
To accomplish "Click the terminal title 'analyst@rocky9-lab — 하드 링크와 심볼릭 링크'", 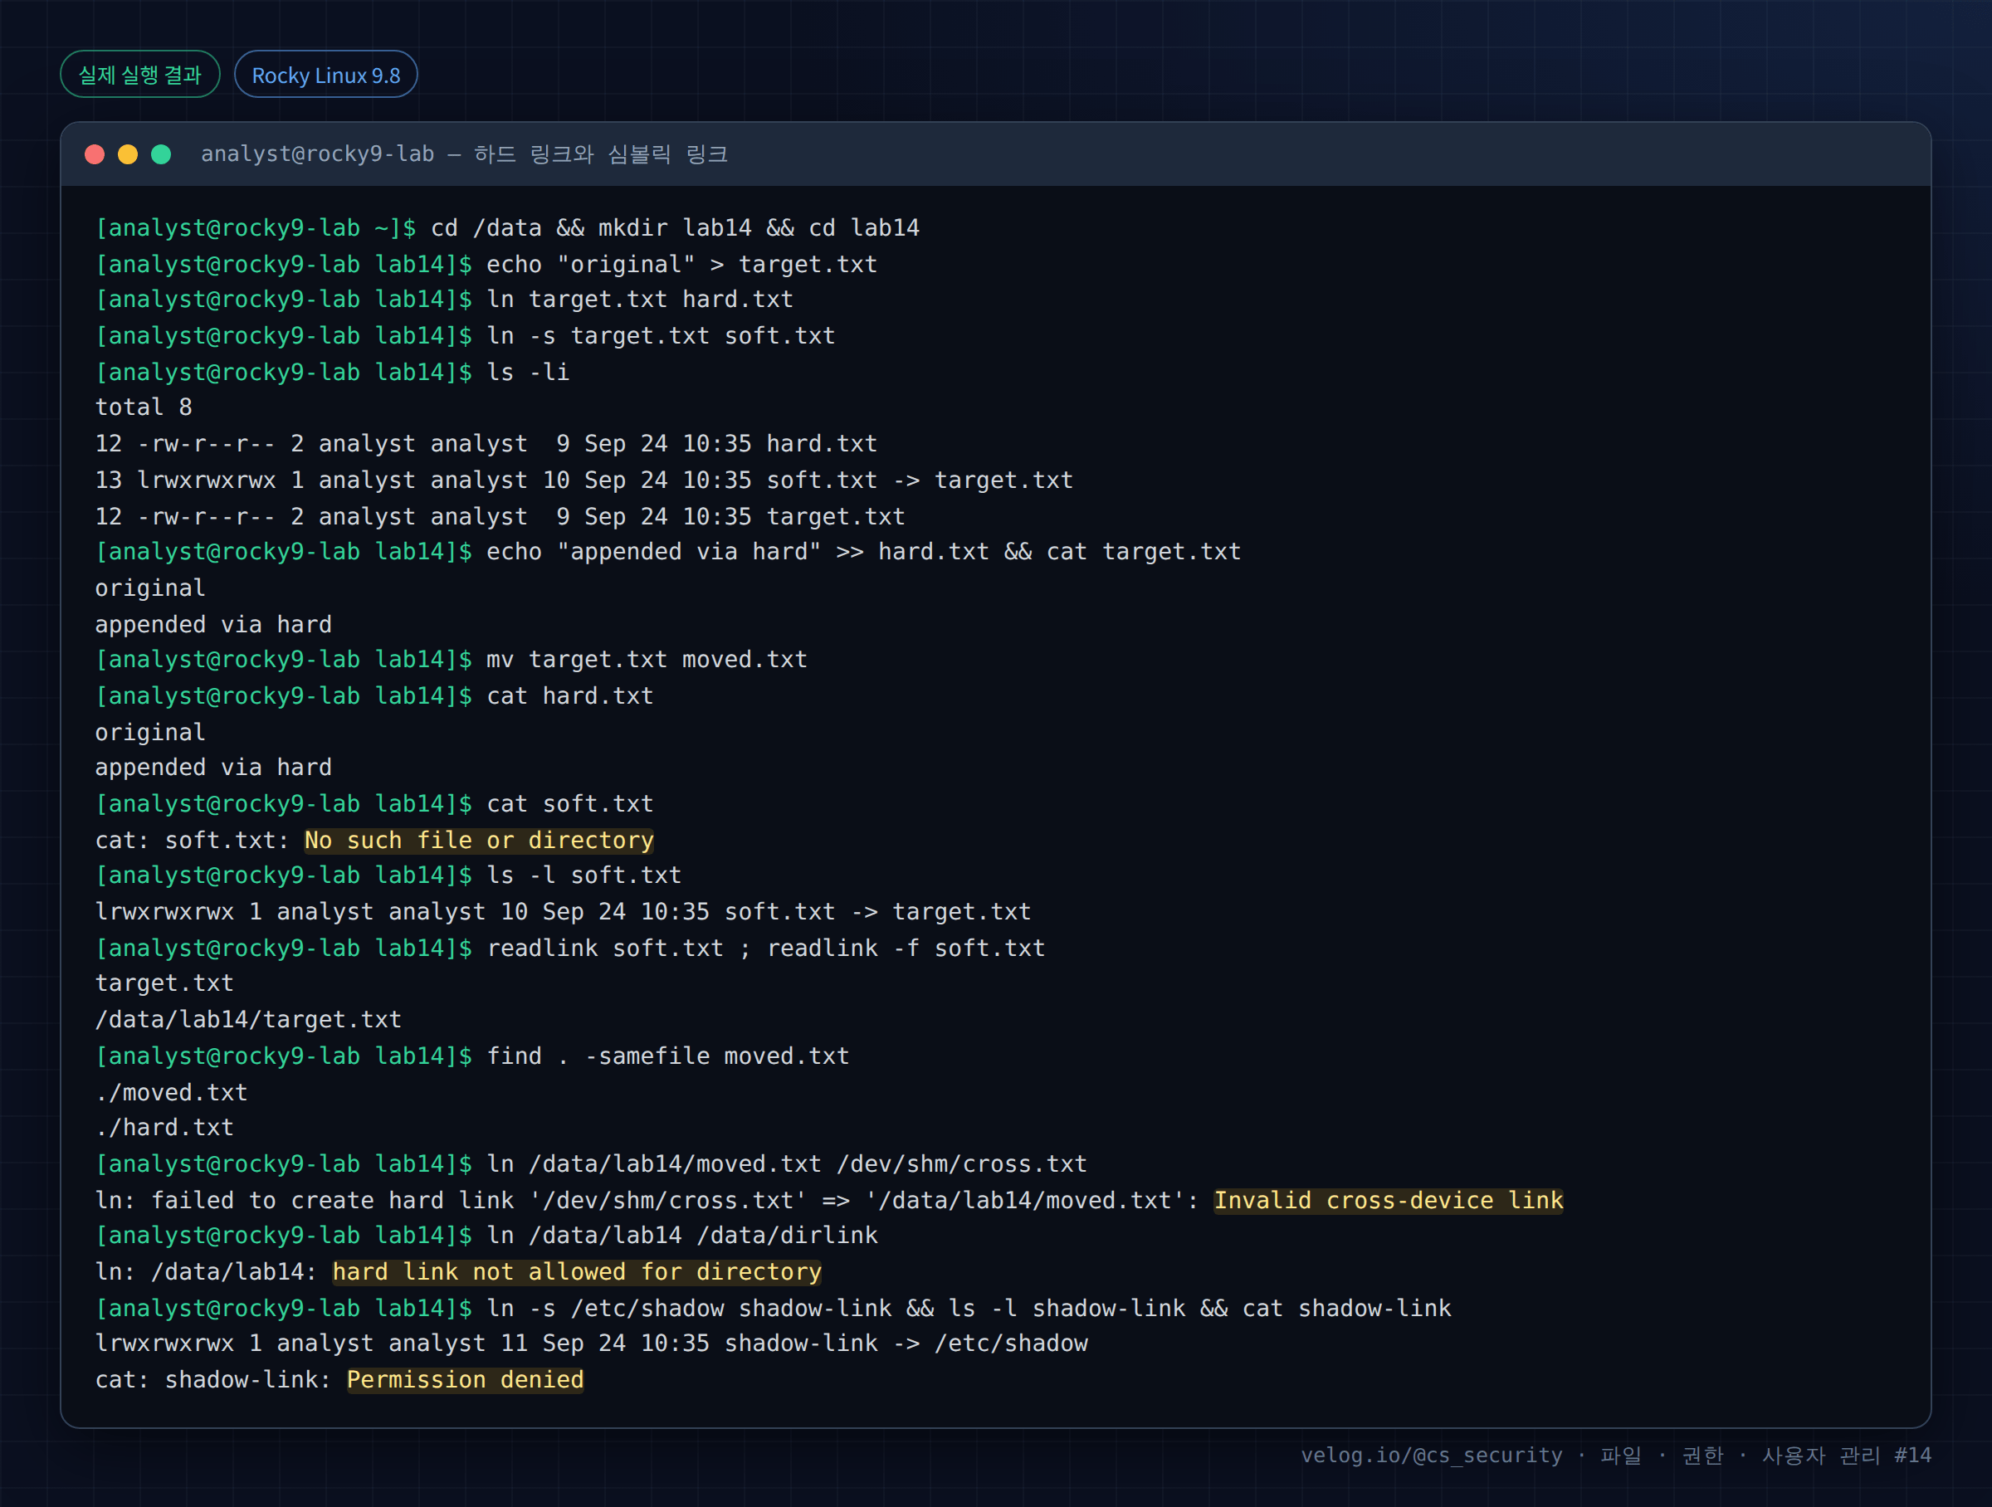I will (x=464, y=154).
